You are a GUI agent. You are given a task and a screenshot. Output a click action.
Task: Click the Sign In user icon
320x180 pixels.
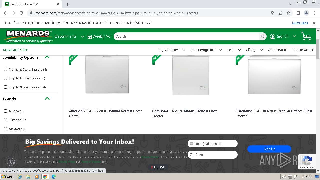click(273, 36)
